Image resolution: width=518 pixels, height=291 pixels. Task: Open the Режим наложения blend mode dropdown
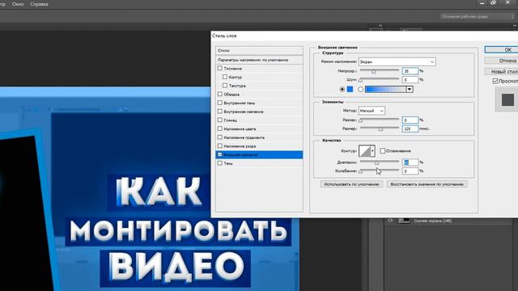coord(397,61)
